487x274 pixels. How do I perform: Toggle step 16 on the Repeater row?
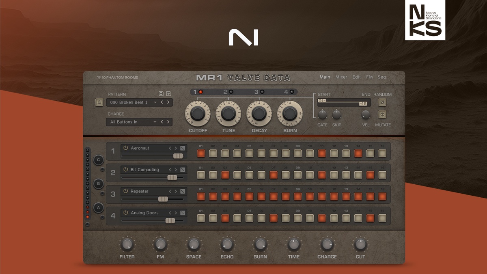(382, 196)
